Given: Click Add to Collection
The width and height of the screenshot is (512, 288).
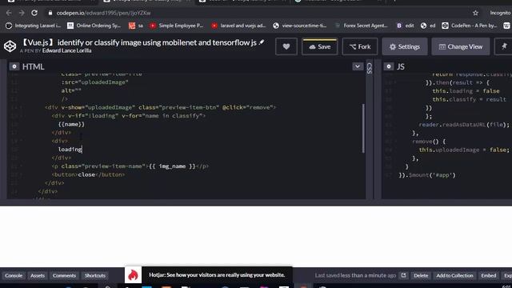Looking at the screenshot, I should [454, 275].
